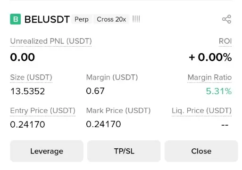The height and width of the screenshot is (170, 242).
Task: Toggle the Size (USDT) unit label
Action: [x=31, y=77]
